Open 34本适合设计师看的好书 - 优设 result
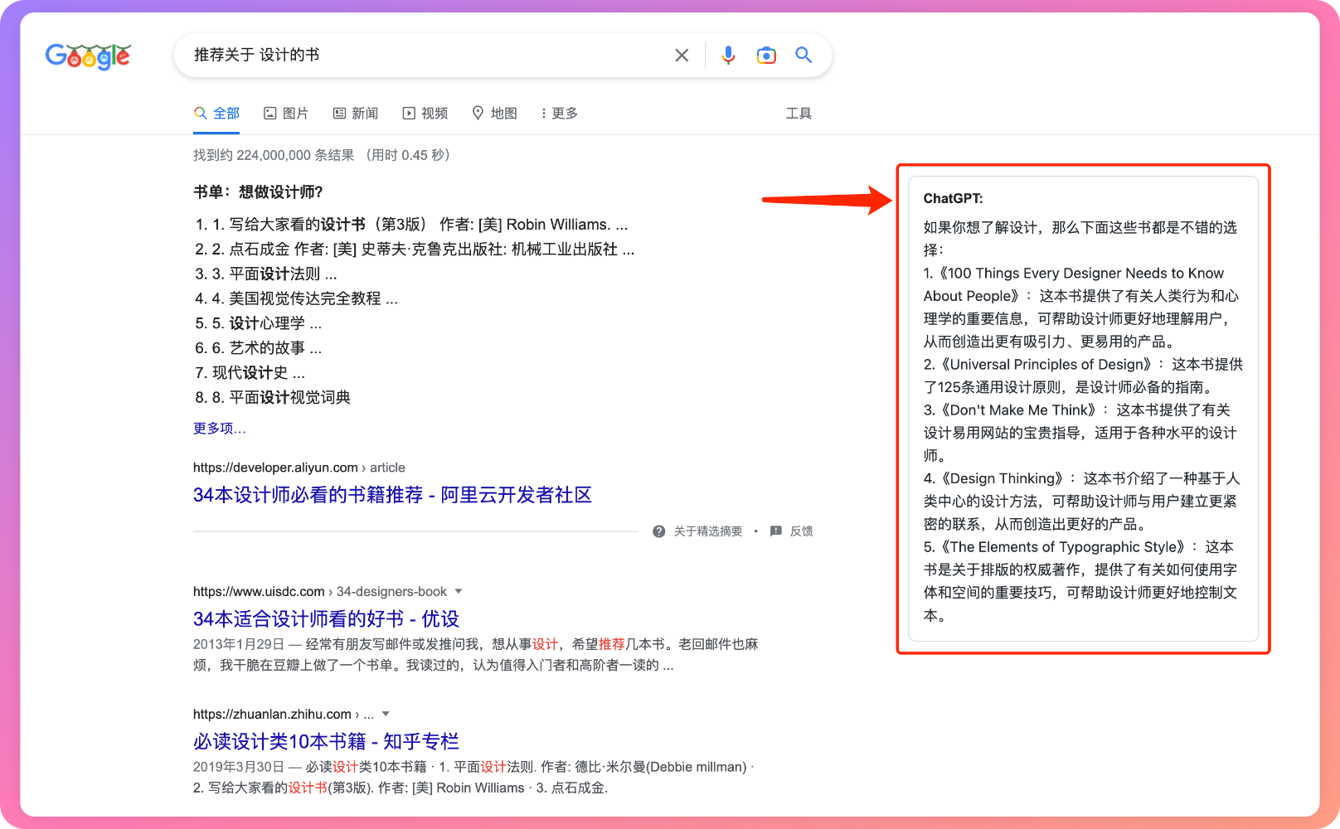 coord(326,619)
